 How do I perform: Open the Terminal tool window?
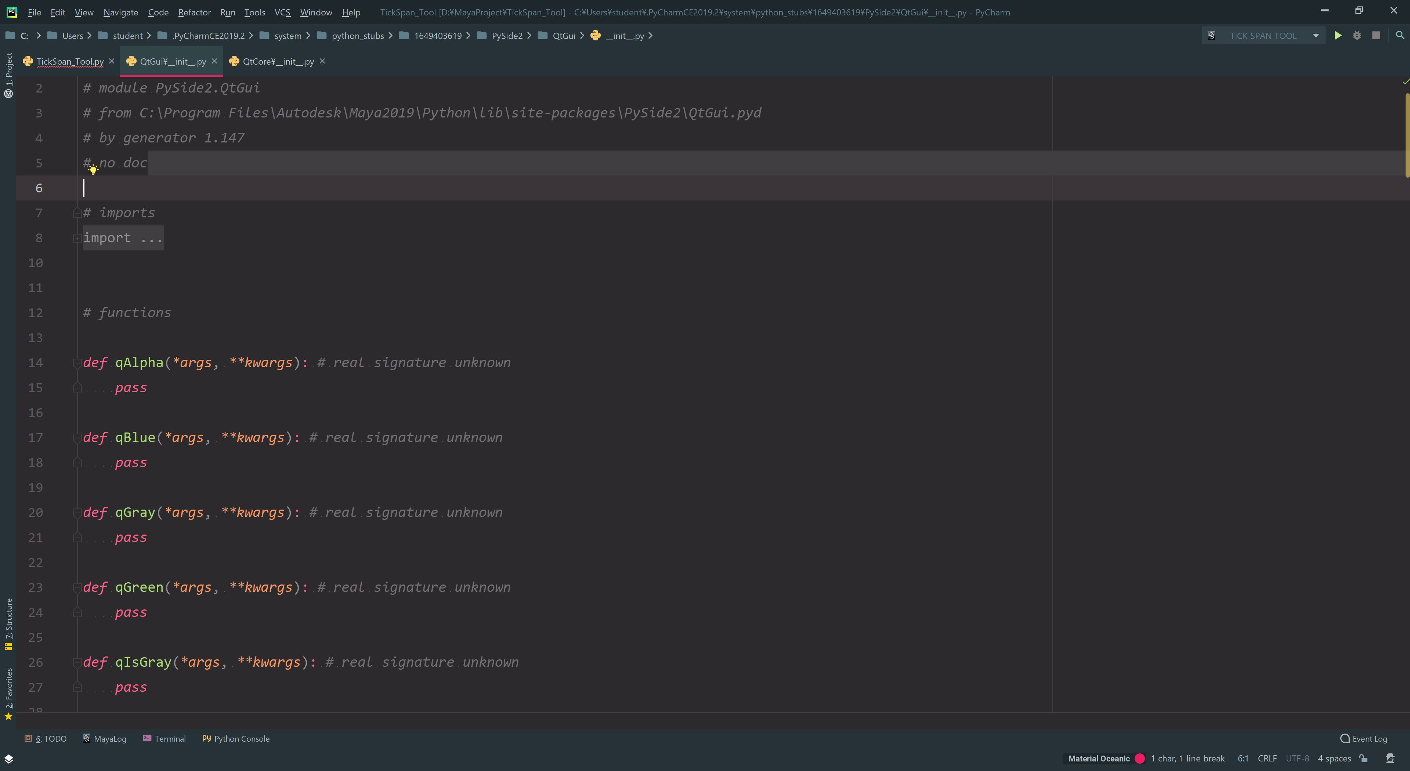(x=164, y=738)
